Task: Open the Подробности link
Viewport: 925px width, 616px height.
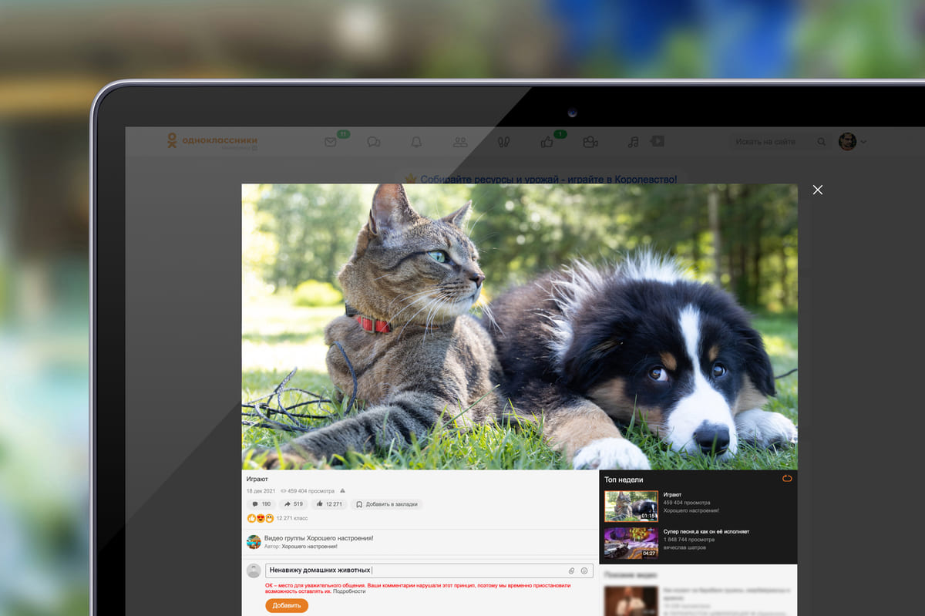Action: [x=349, y=591]
